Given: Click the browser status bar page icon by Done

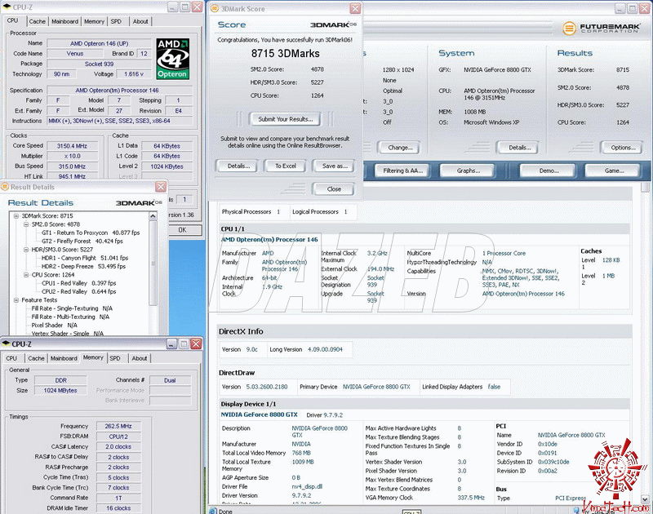Looking at the screenshot, I should click(212, 511).
